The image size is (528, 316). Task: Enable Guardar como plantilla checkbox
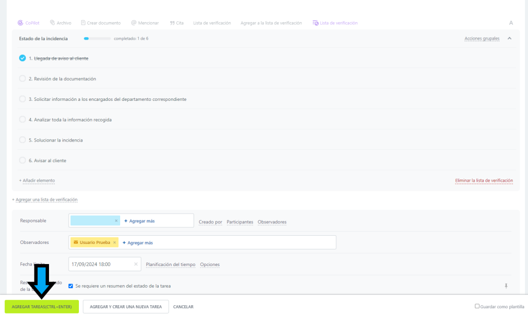click(x=477, y=306)
